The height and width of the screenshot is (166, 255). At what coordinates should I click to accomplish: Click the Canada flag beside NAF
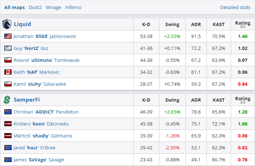click(x=8, y=72)
